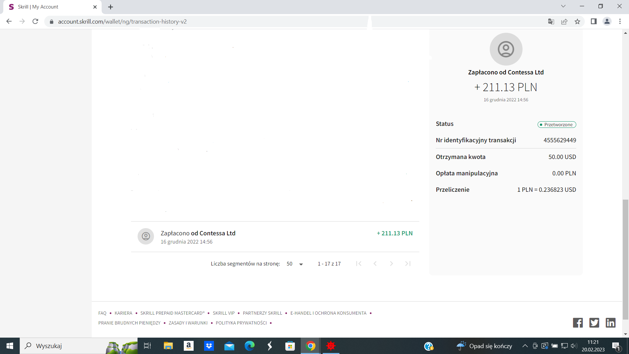Bookmark this page with the star icon
The height and width of the screenshot is (354, 629).
pos(577,22)
